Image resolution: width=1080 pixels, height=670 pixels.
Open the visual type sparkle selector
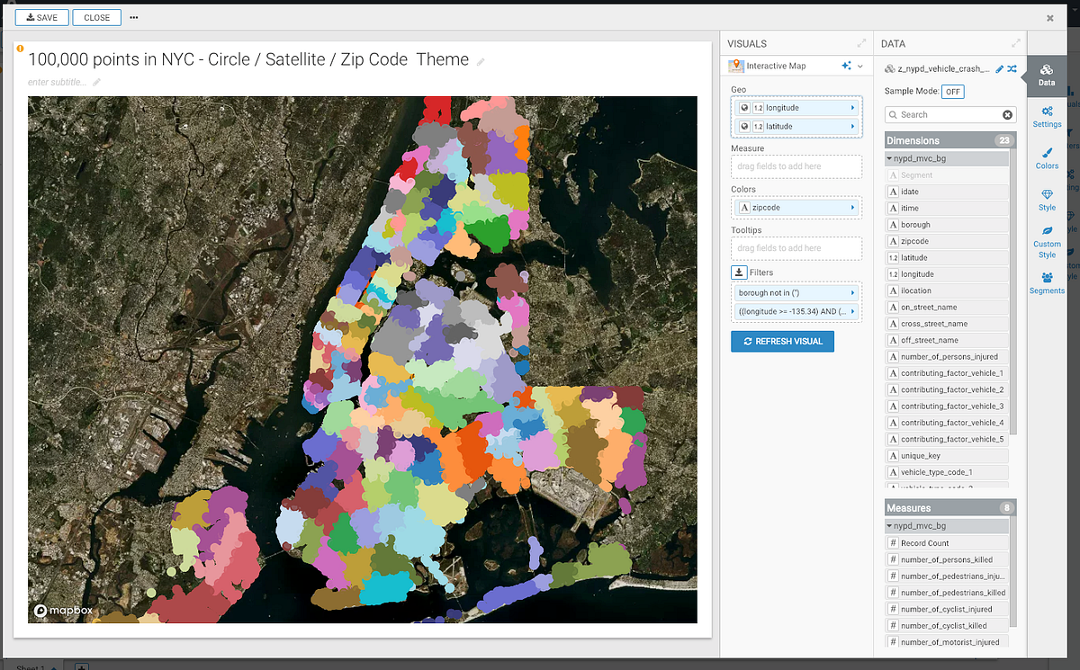(846, 66)
